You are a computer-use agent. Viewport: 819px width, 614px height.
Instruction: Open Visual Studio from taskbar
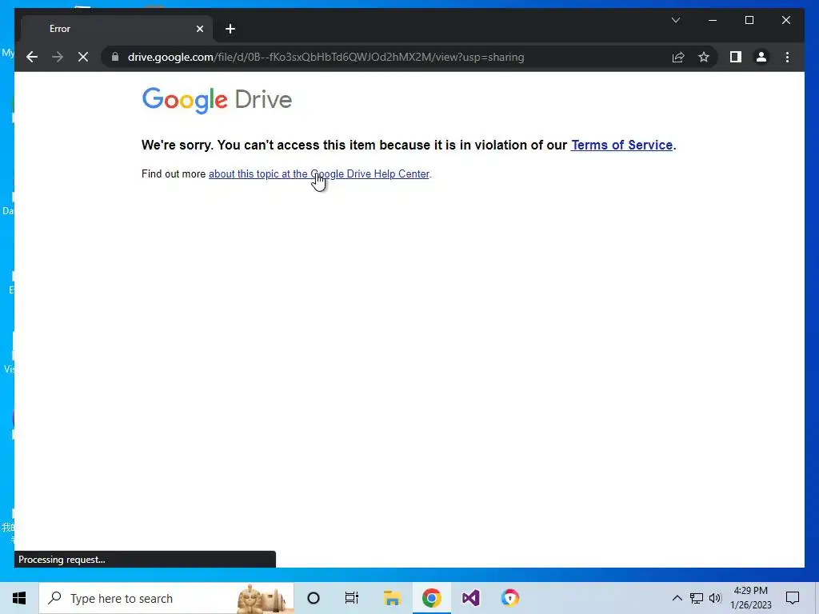(470, 598)
